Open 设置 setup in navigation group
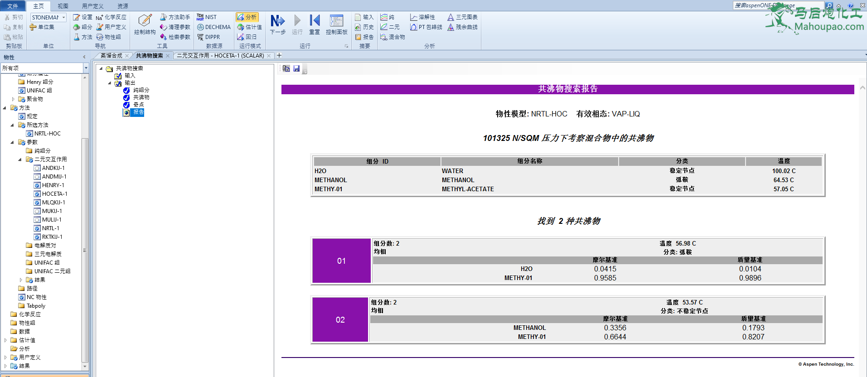867x377 pixels. 83,17
